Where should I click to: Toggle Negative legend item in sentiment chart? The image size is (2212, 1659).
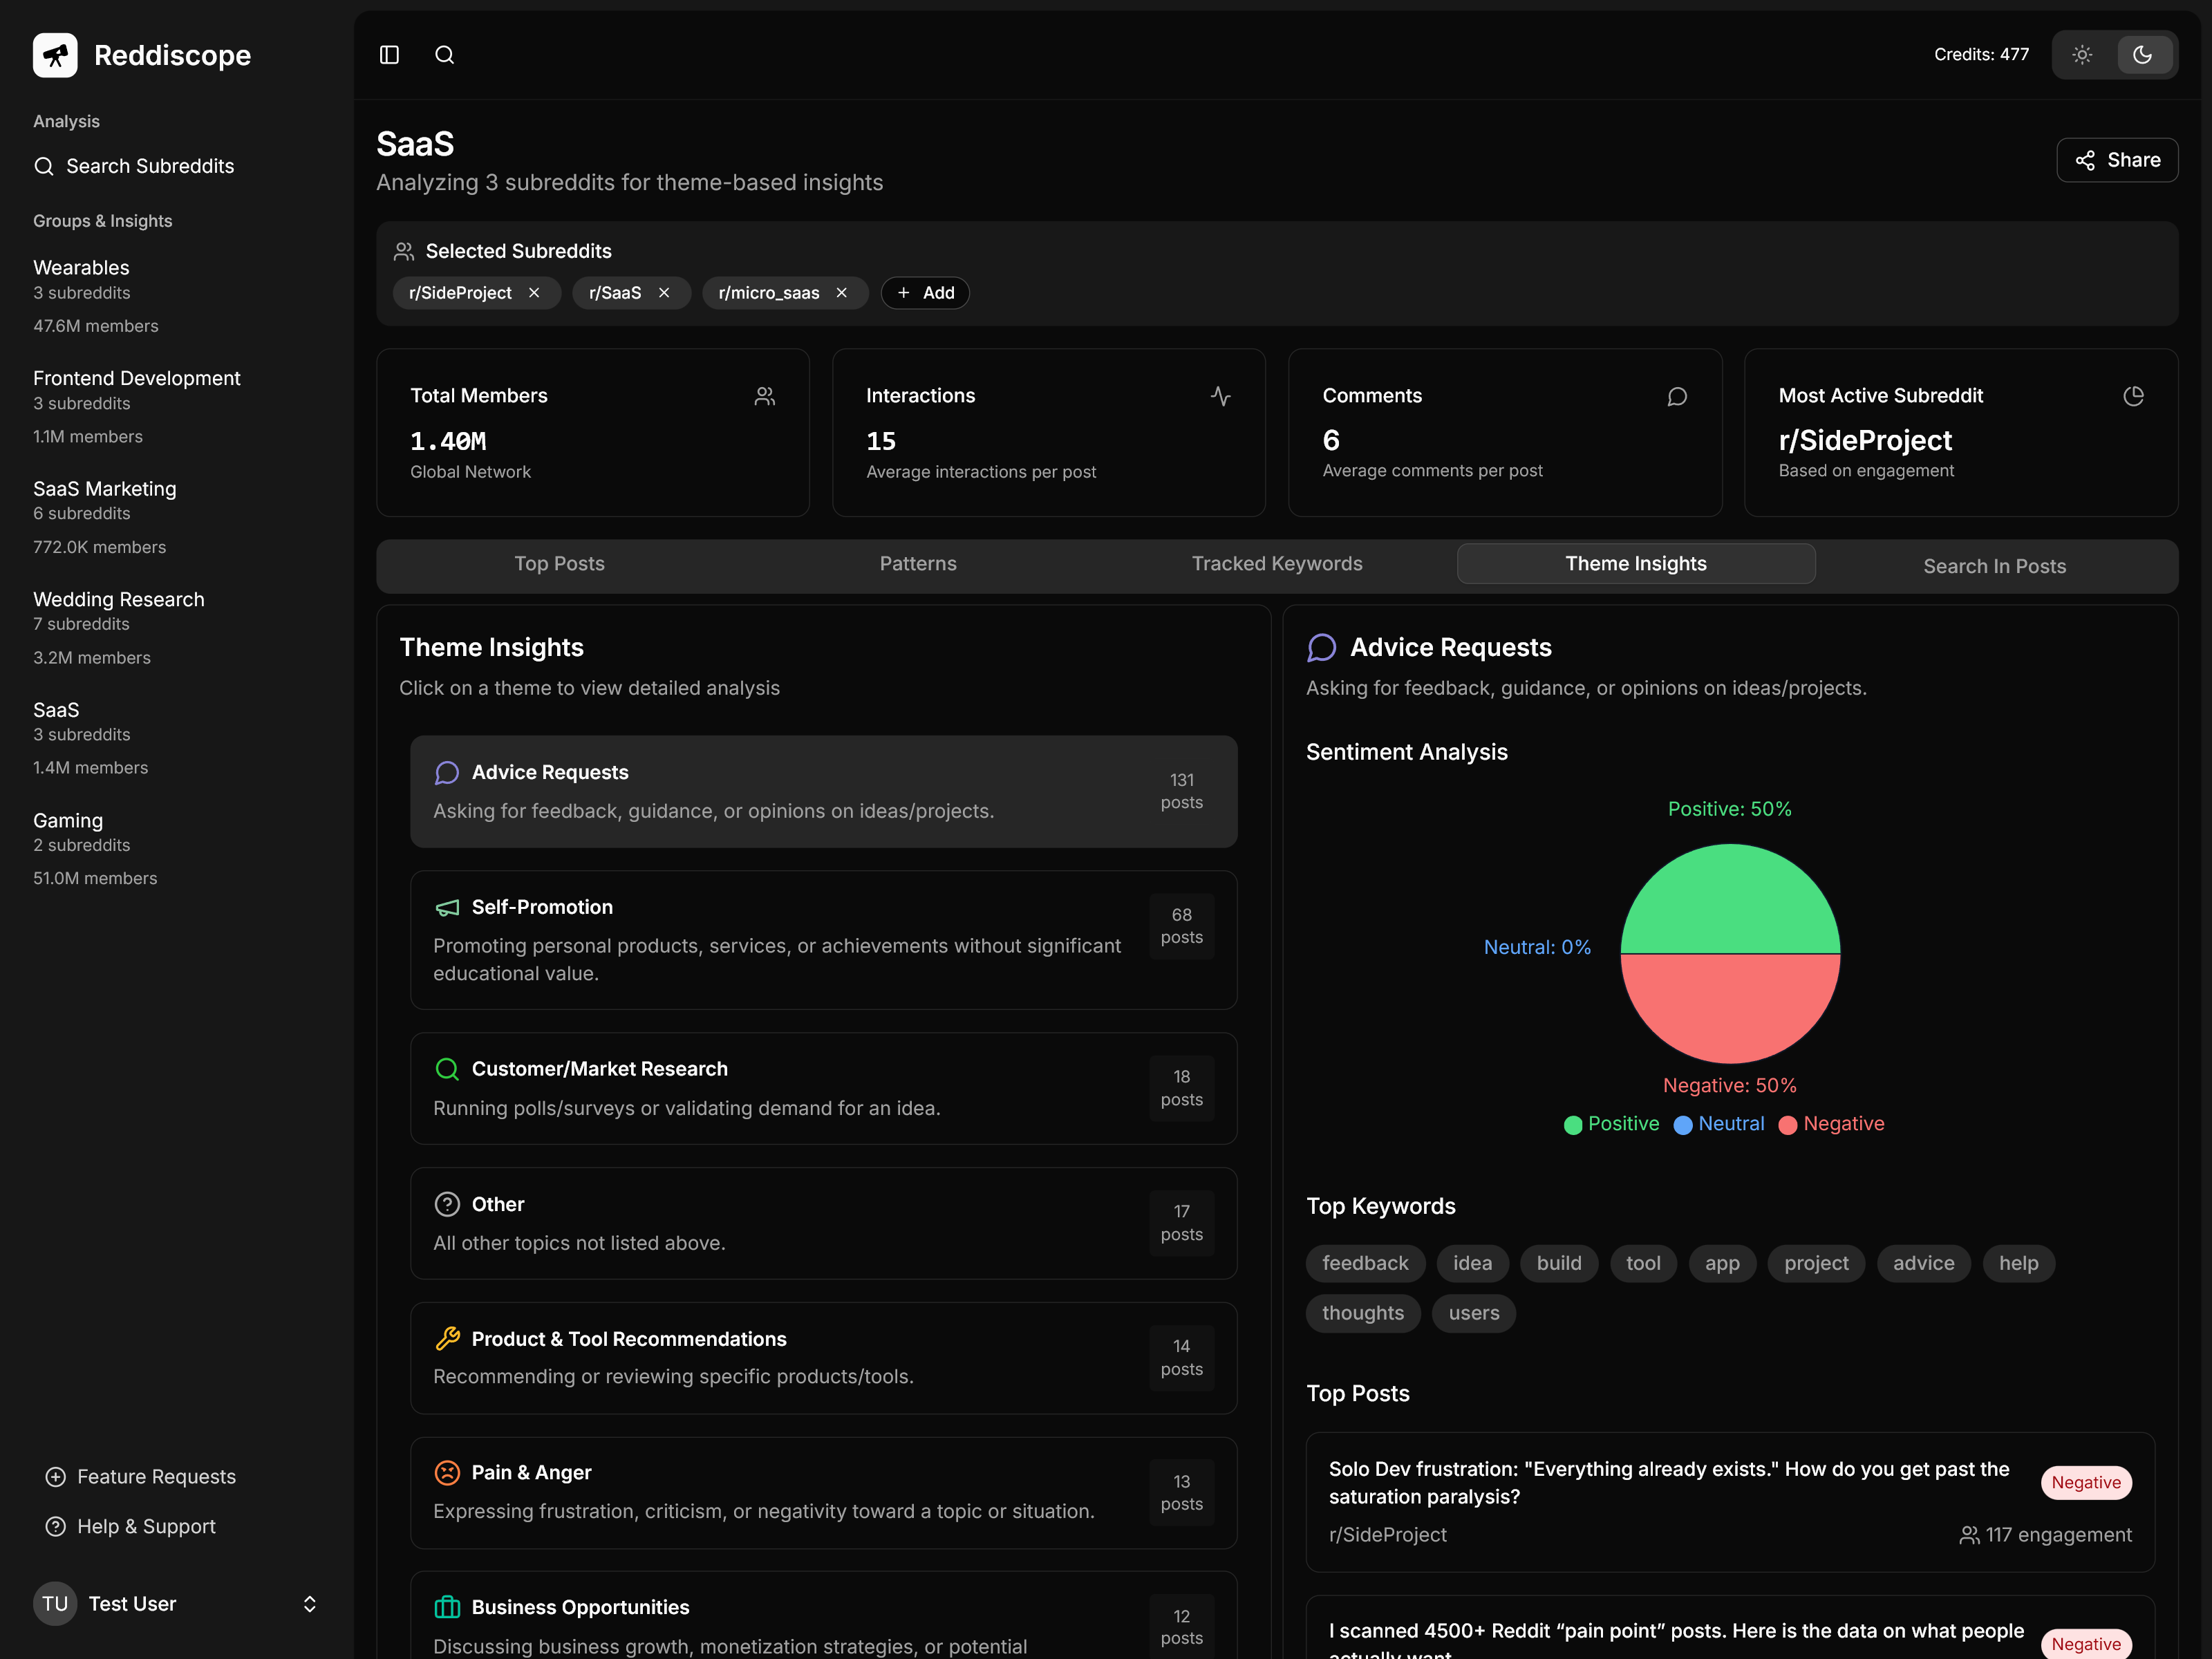click(1832, 1124)
